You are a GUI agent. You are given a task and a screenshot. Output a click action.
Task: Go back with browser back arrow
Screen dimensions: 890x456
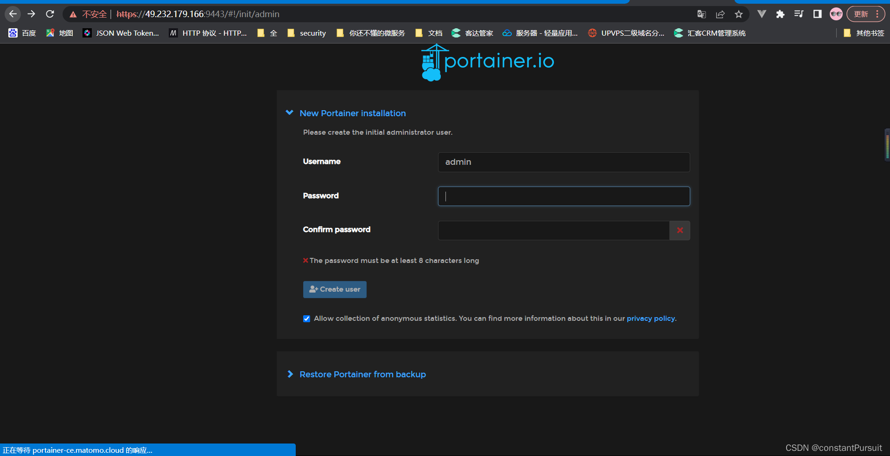click(13, 14)
